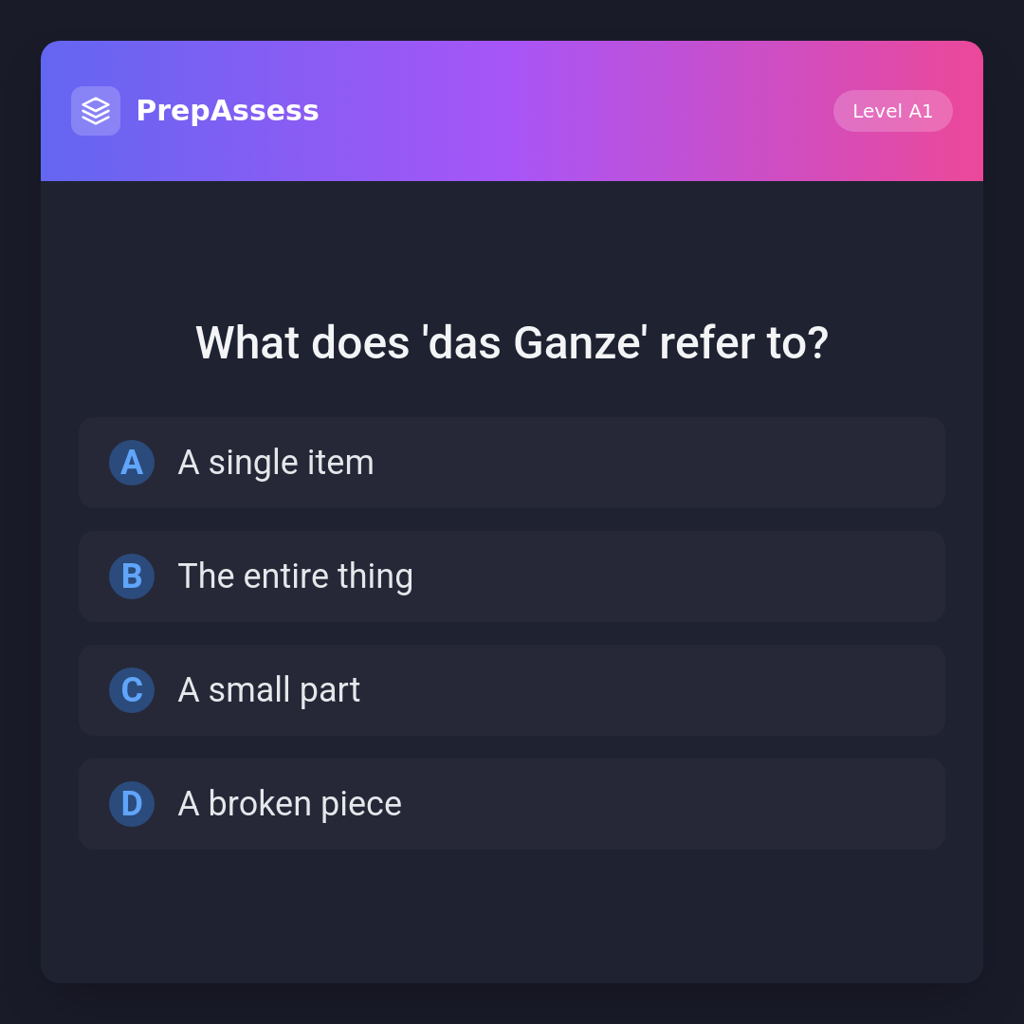Viewport: 1024px width, 1024px height.
Task: Choose 'The entire thing' as the answer
Action: (295, 576)
